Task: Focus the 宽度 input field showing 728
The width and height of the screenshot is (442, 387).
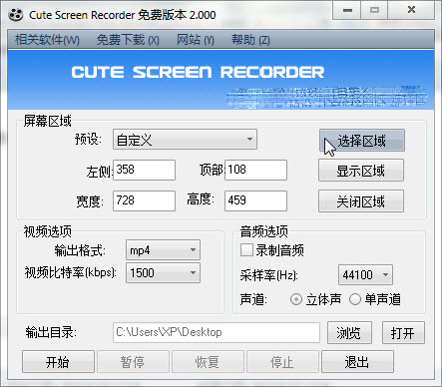Action: pyautogui.click(x=144, y=200)
